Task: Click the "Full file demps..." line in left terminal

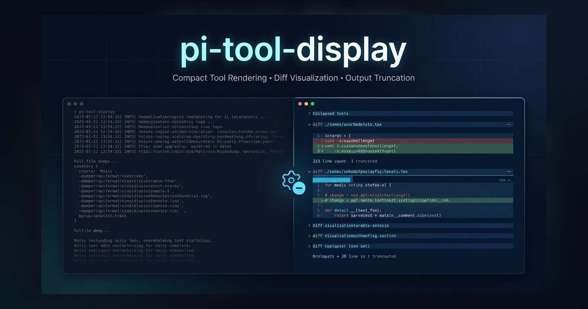Action: click(x=96, y=161)
